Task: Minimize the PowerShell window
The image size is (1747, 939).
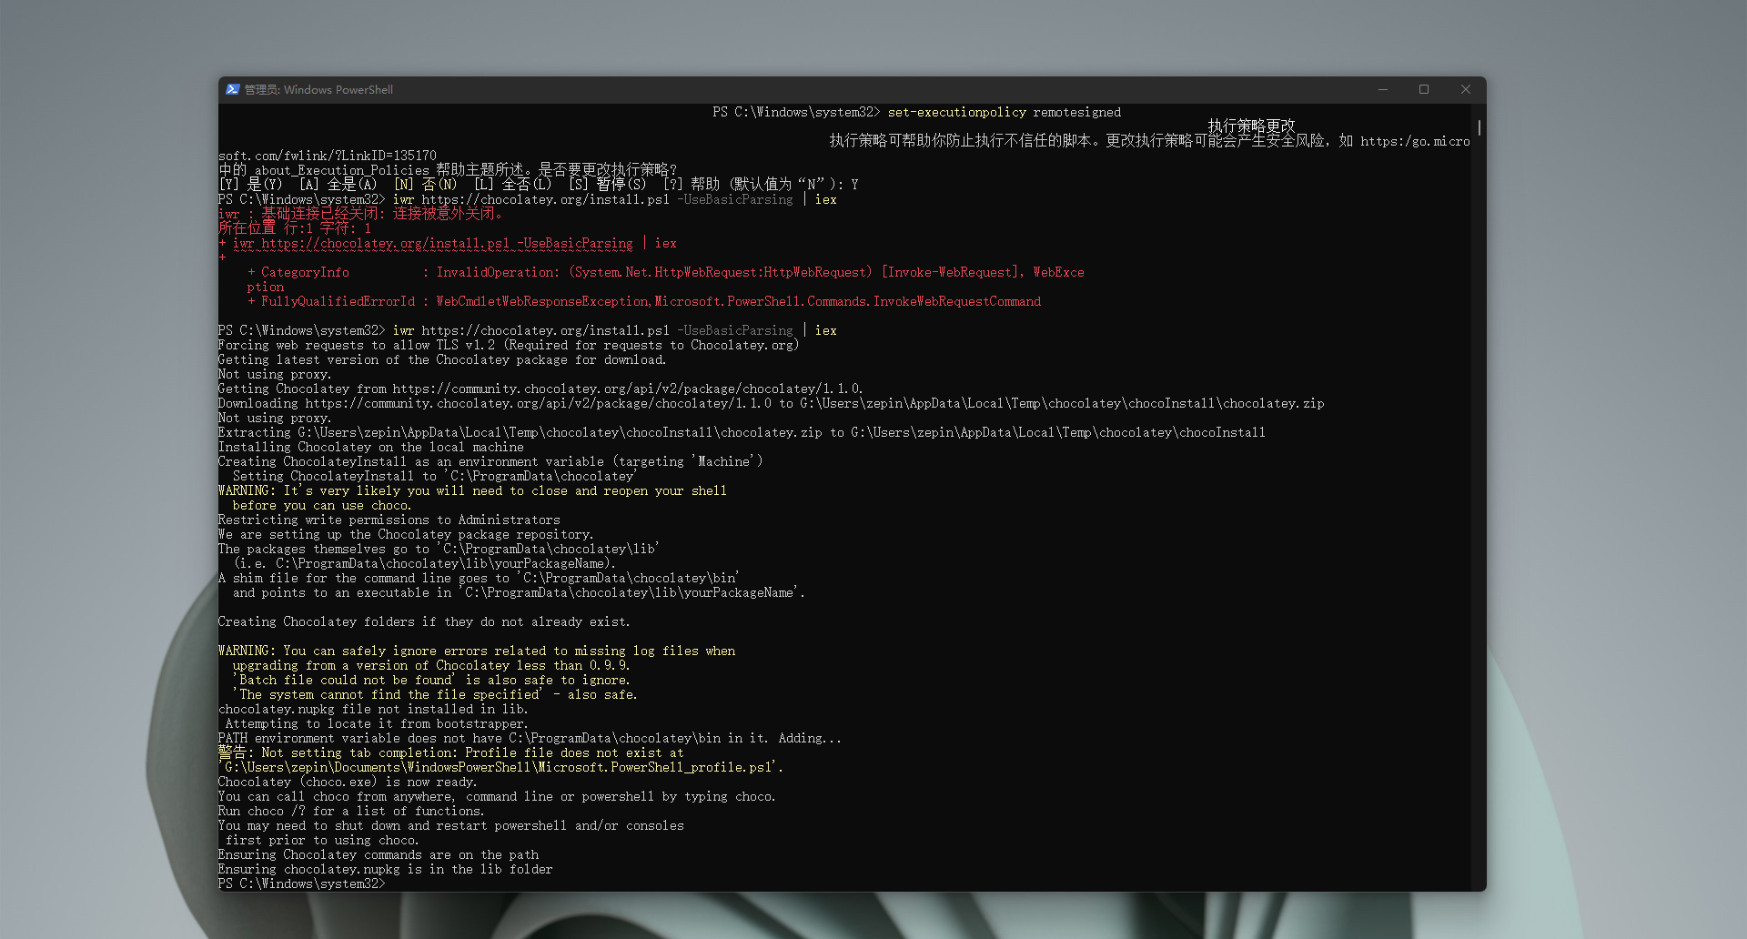Action: pyautogui.click(x=1382, y=89)
